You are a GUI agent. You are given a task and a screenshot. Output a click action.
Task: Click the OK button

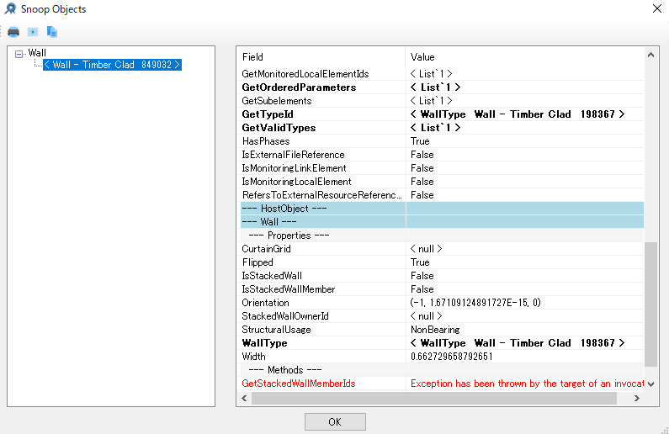(335, 421)
